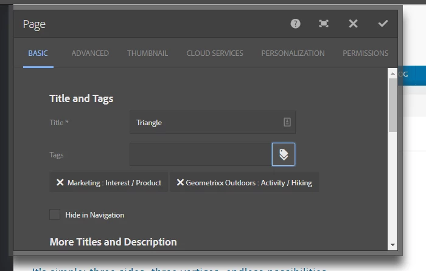Open the Advanced tab
Screen dimensions: 426x271
(x=90, y=53)
